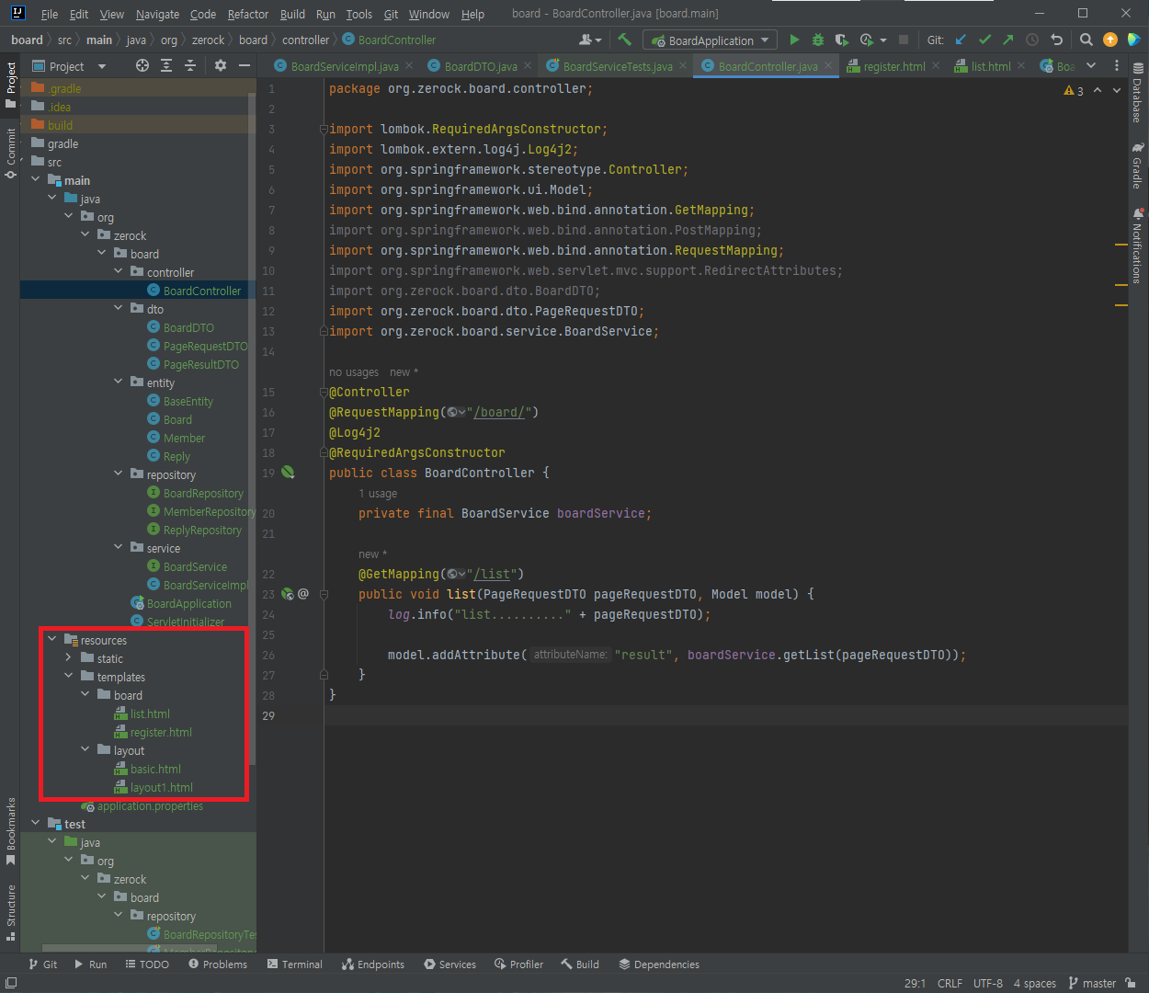Switch to BoardServiceImpl.java tab
Screen dimensions: 1149x993
(x=345, y=66)
